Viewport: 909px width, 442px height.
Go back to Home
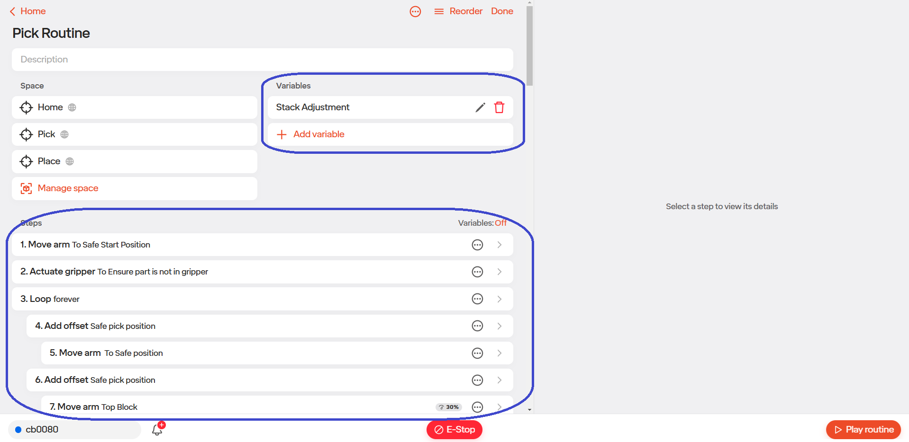[x=27, y=11]
